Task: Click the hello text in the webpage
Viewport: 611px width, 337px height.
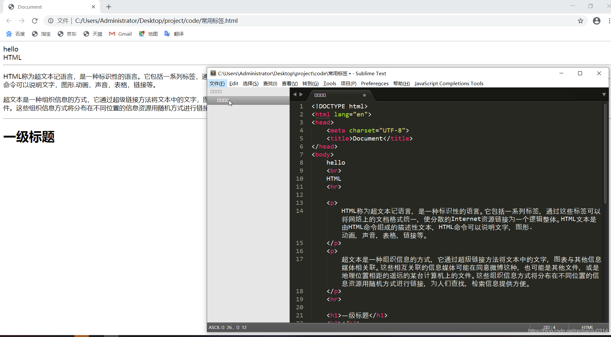Action: click(x=11, y=49)
